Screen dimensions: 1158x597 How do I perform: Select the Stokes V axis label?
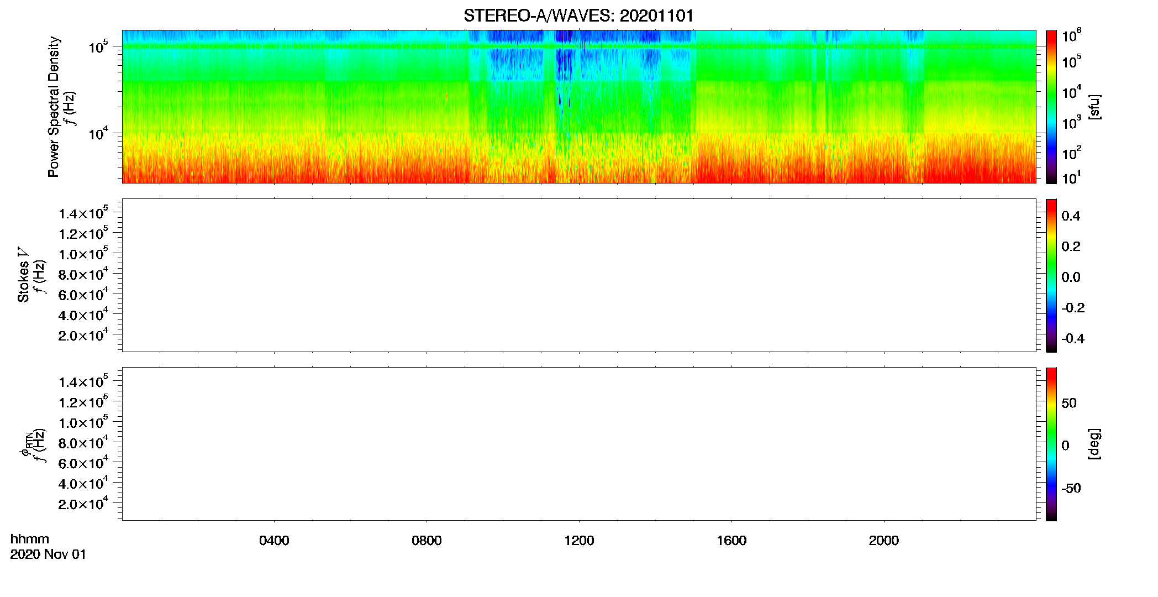click(23, 275)
